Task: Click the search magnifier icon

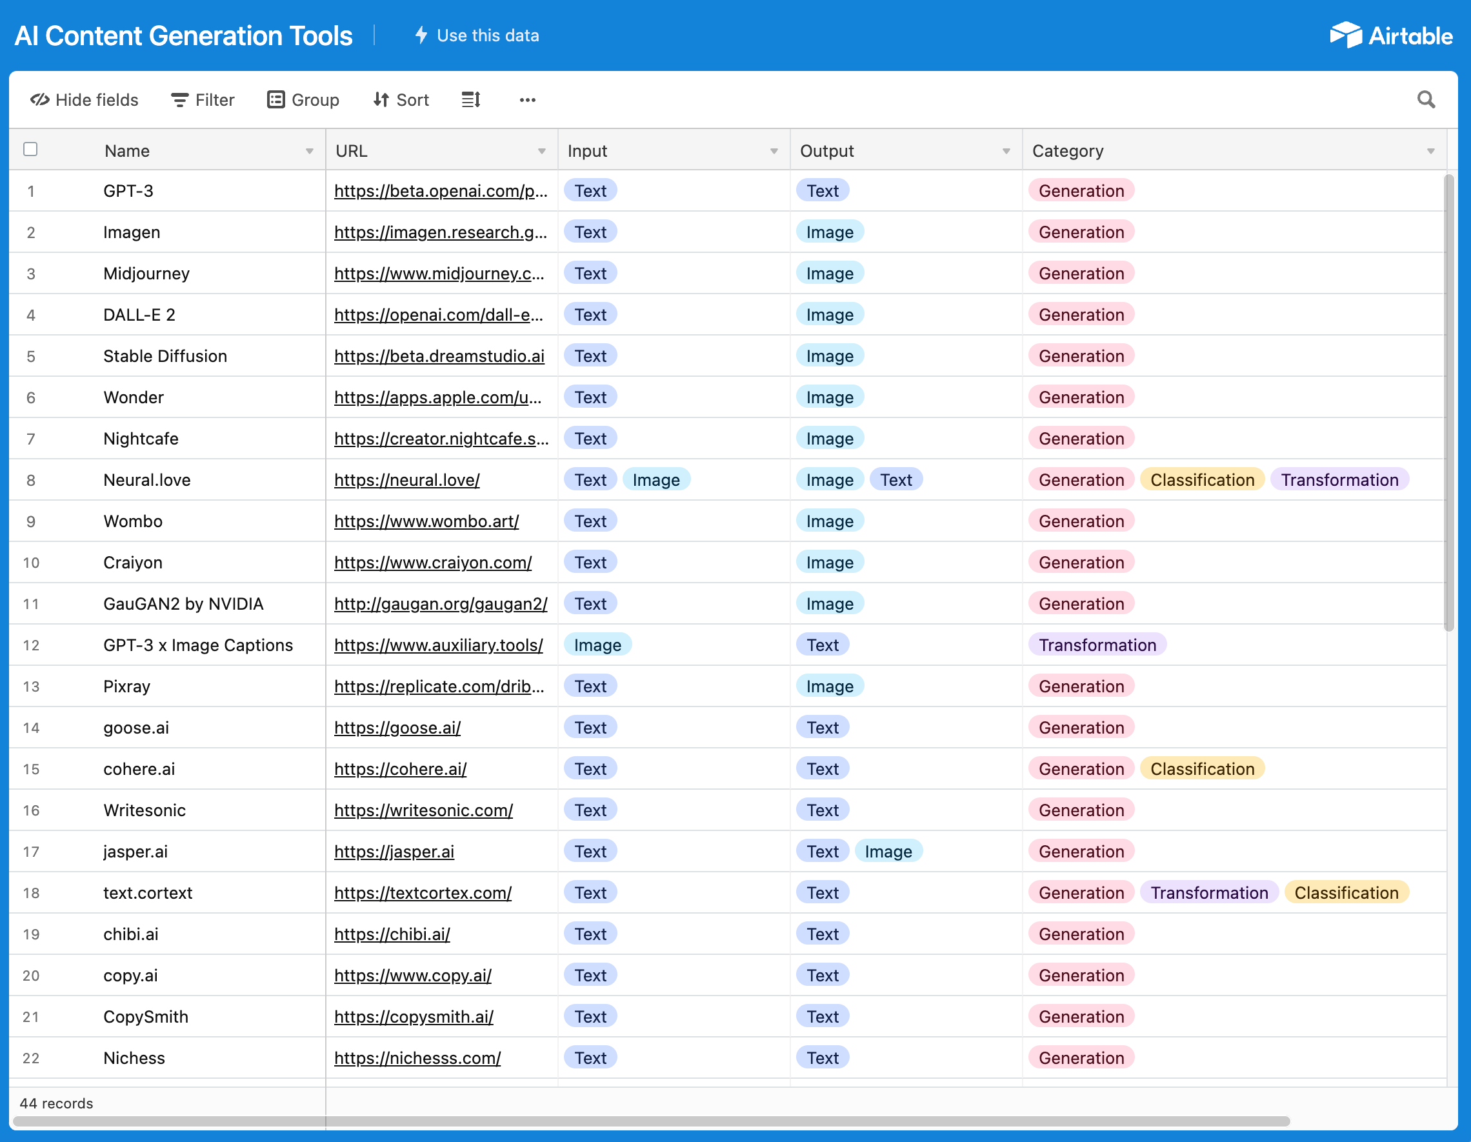Action: point(1426,99)
